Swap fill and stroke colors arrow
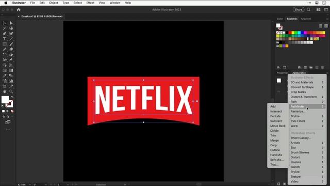 [x=12, y=98]
